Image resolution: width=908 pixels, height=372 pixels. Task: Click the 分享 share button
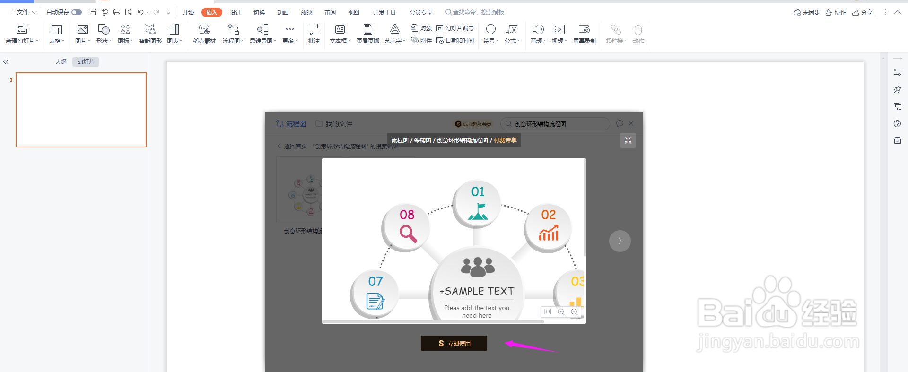coord(862,12)
